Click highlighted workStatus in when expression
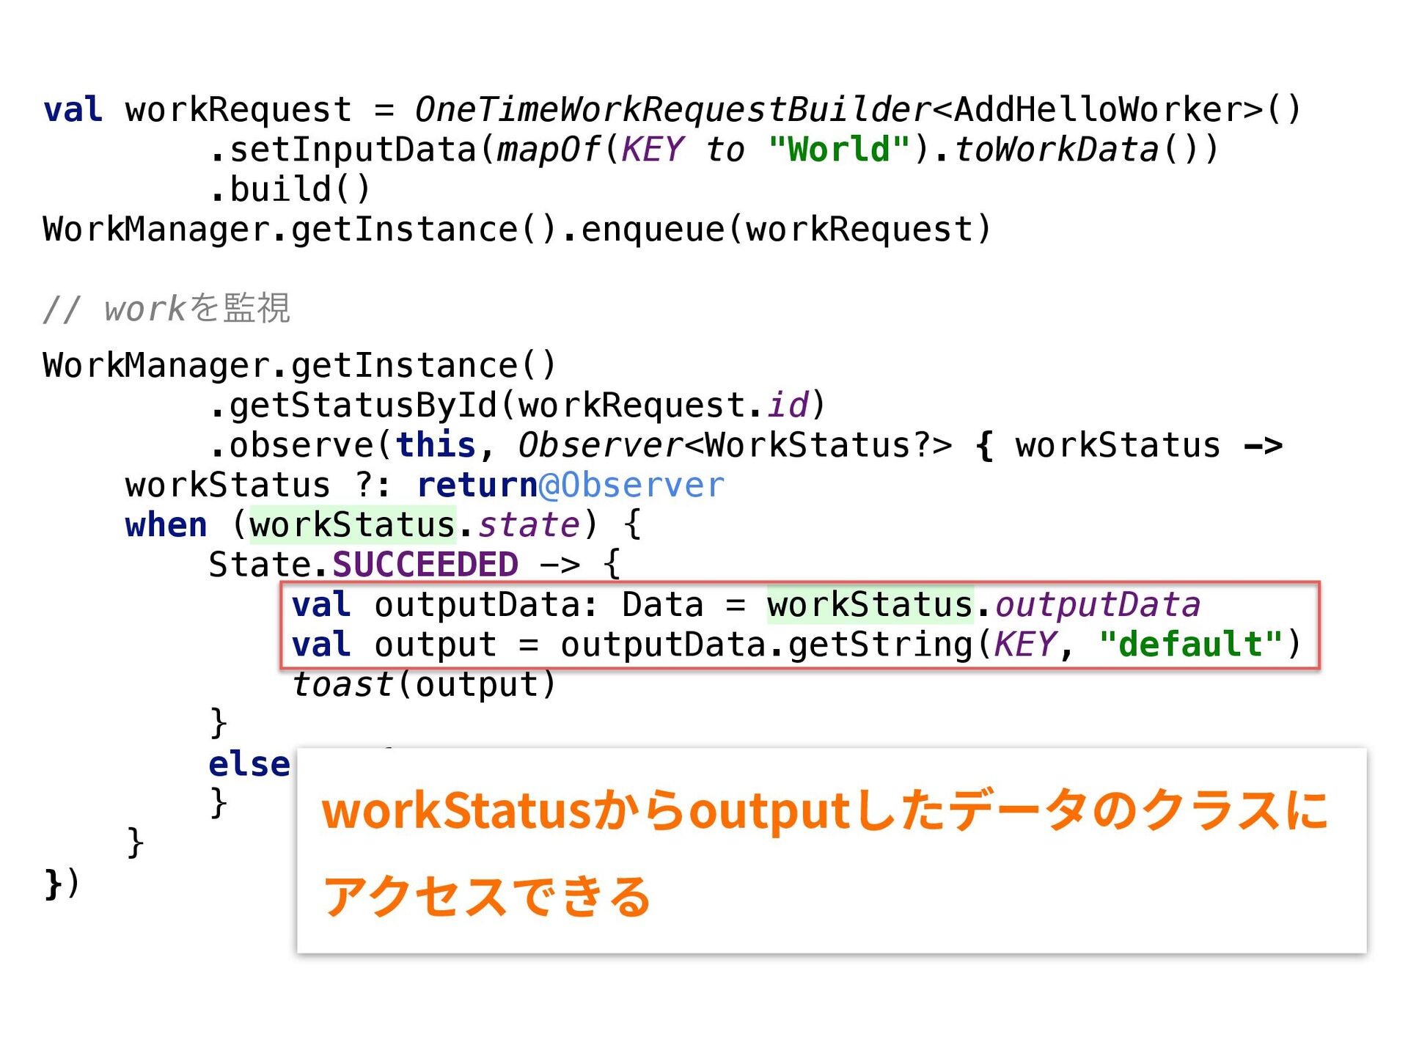Image resolution: width=1408 pixels, height=1056 pixels. [x=353, y=525]
